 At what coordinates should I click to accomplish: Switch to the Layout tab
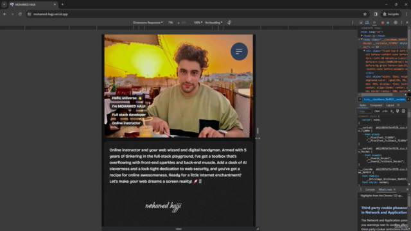pos(390,105)
